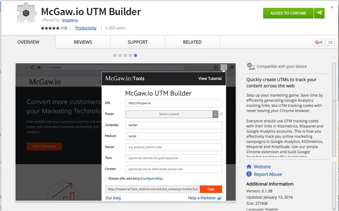Click the Help a Marketer link
The width and height of the screenshot is (339, 211).
(x=202, y=198)
